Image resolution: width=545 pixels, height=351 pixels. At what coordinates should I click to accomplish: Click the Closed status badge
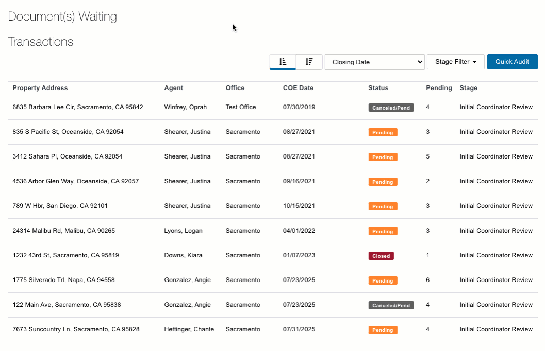pyautogui.click(x=381, y=256)
